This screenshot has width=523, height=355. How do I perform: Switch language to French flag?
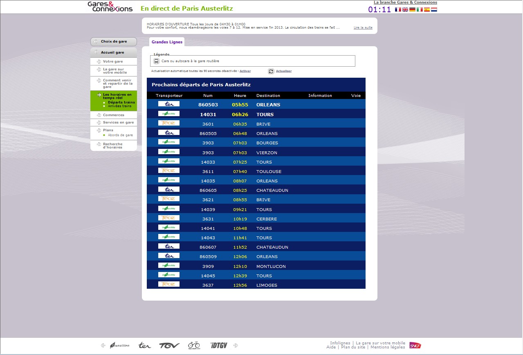[397, 9]
